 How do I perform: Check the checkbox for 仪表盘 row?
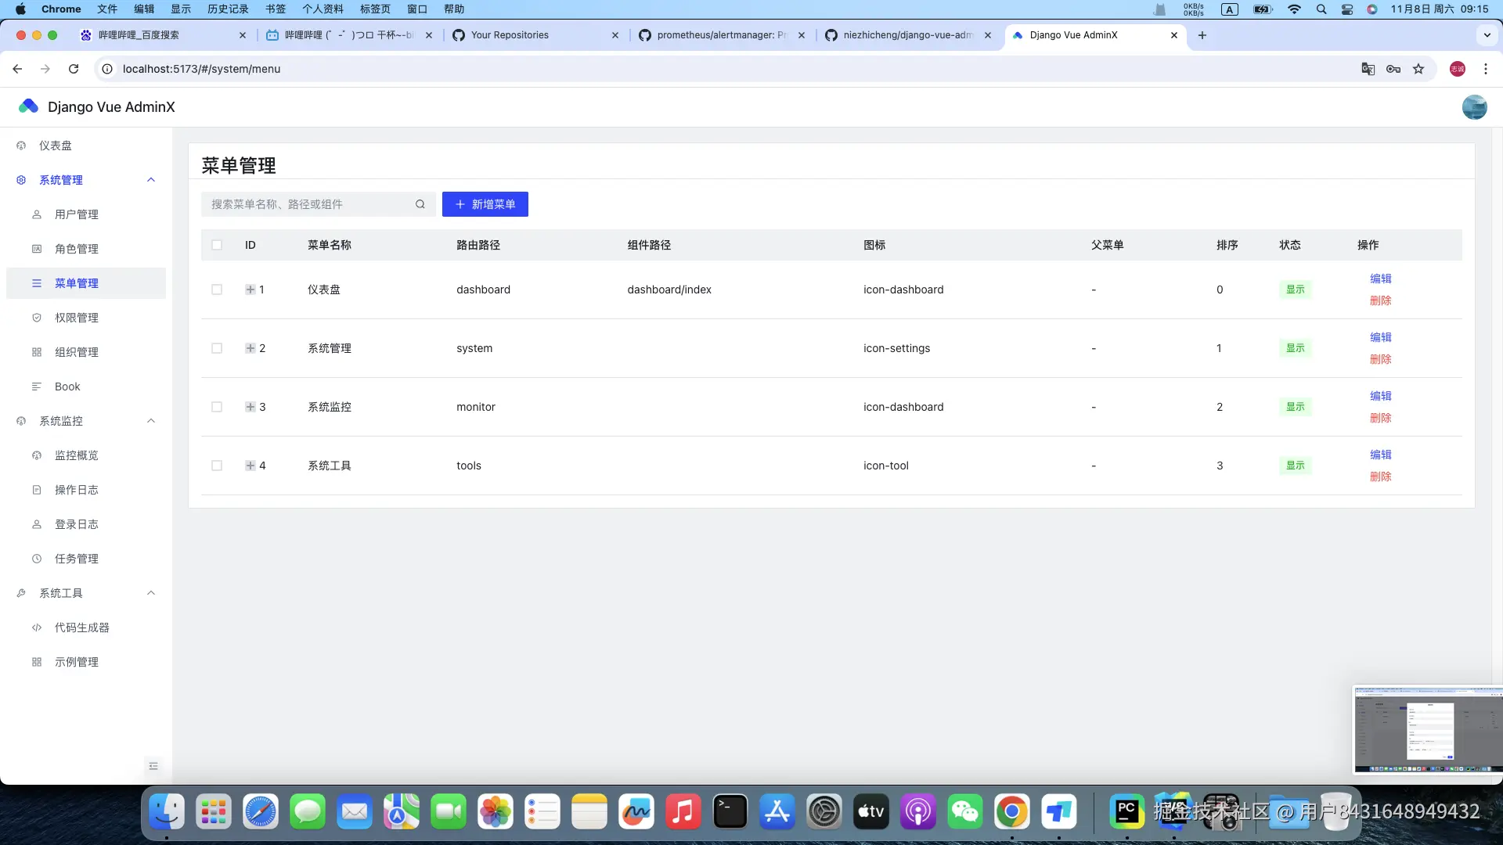(217, 289)
